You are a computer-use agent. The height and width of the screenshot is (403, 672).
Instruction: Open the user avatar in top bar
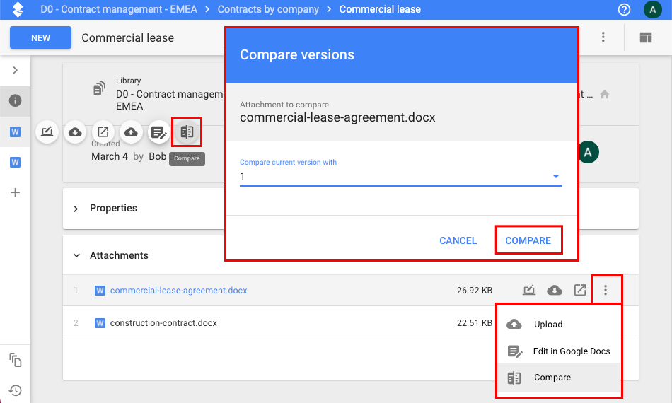(x=653, y=9)
